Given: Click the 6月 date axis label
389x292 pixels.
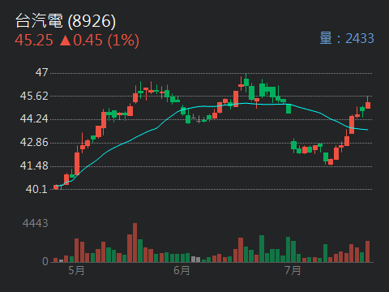Looking at the screenshot, I should point(182,270).
